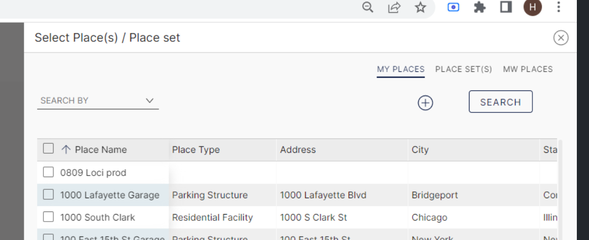Switch to the PLACE SET(S) tab
The height and width of the screenshot is (240, 589).
click(x=464, y=69)
